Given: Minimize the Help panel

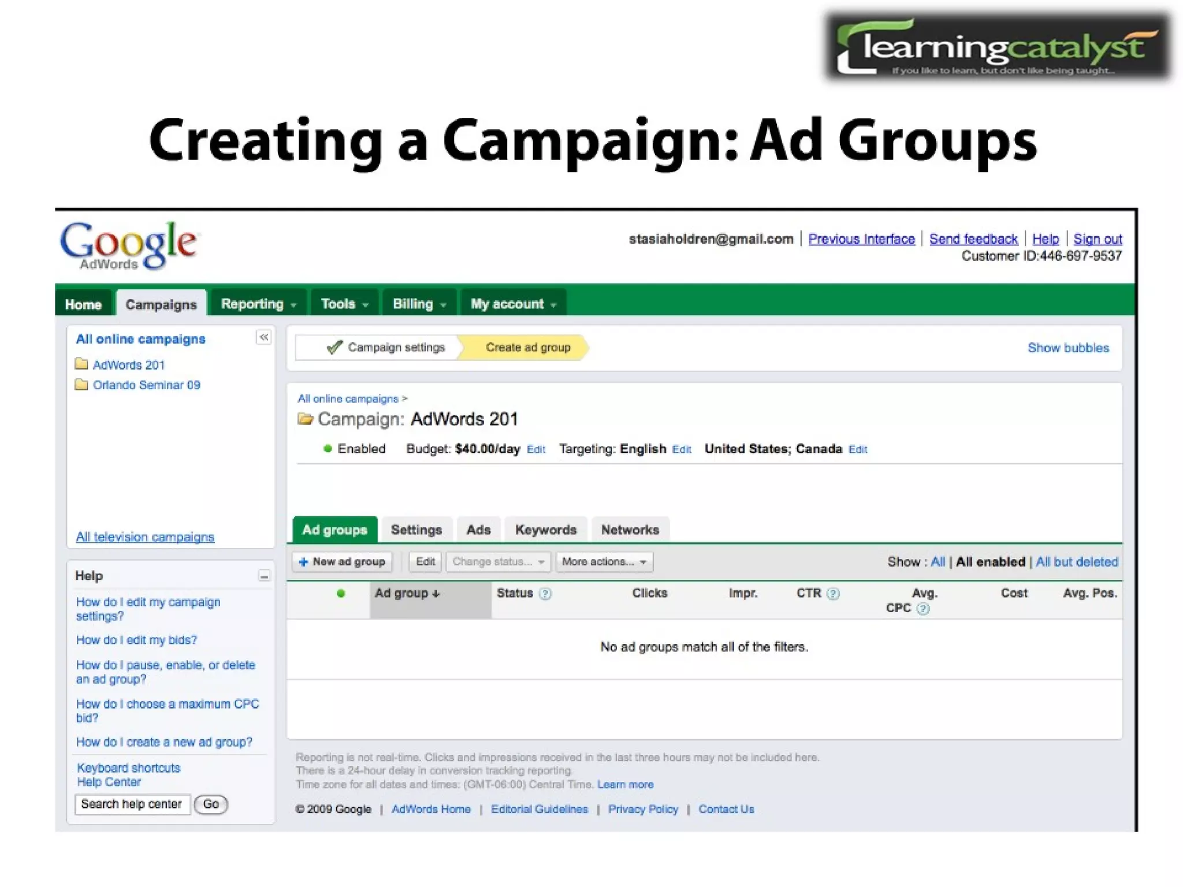Looking at the screenshot, I should (264, 576).
